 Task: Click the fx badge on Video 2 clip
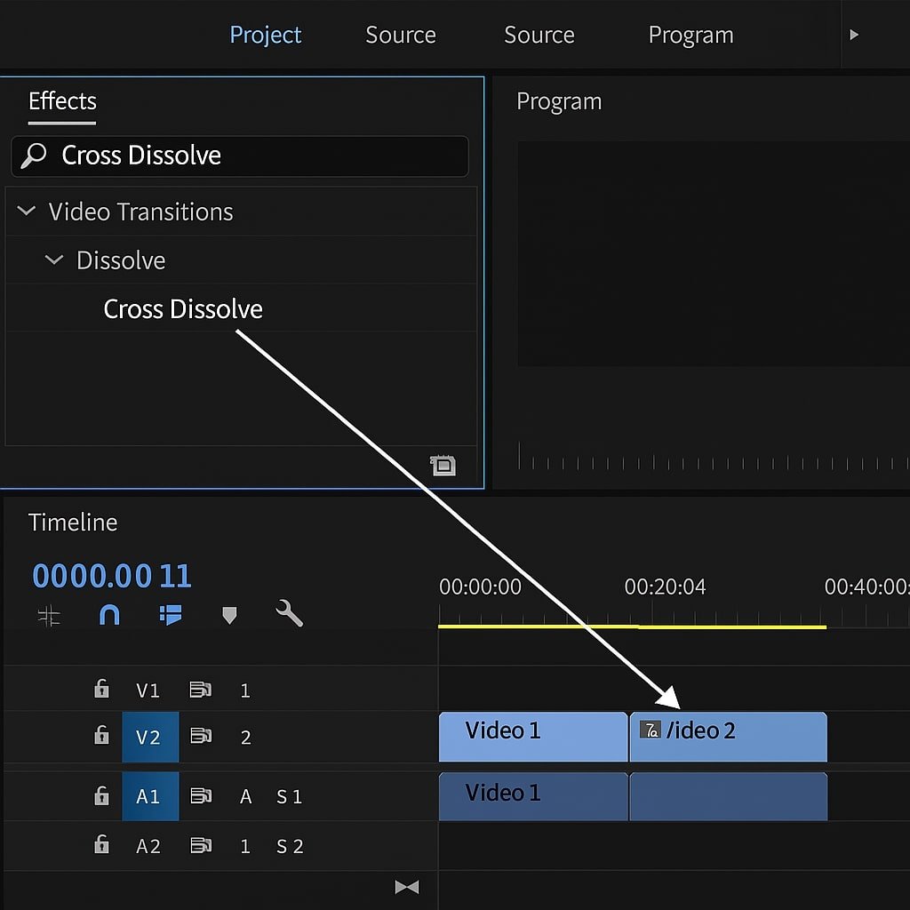pos(650,729)
